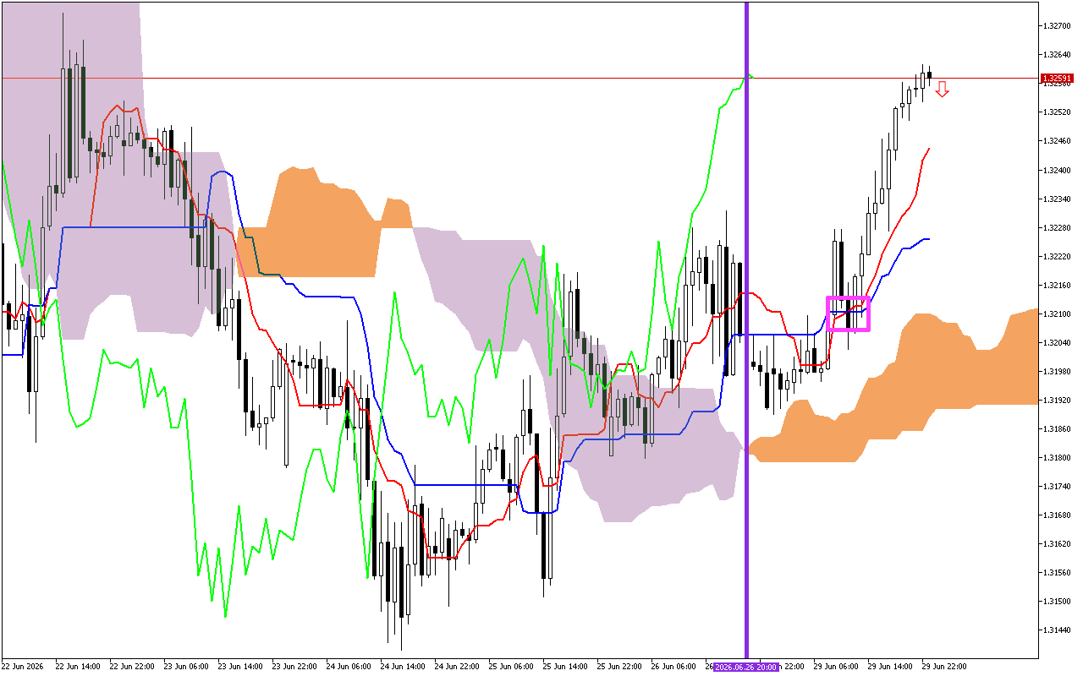Click the 1.32340 price axis label
This screenshot has width=1083, height=676.
click(x=1056, y=199)
